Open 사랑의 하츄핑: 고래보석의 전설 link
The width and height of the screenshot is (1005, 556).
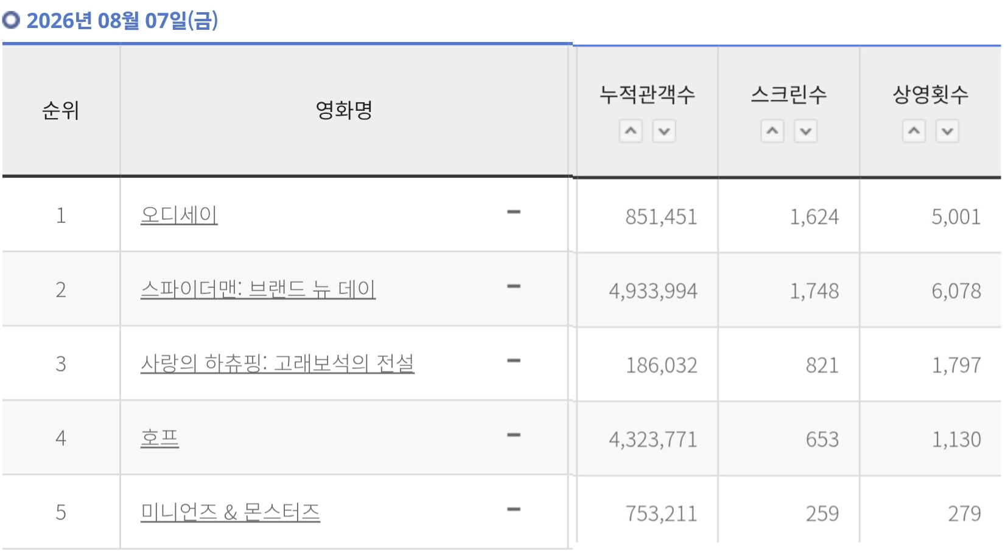click(277, 364)
